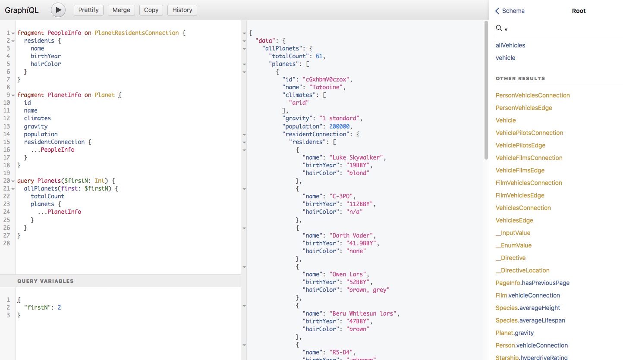This screenshot has width=623, height=360.
Task: Copy the query with the Copy button
Action: tap(151, 10)
